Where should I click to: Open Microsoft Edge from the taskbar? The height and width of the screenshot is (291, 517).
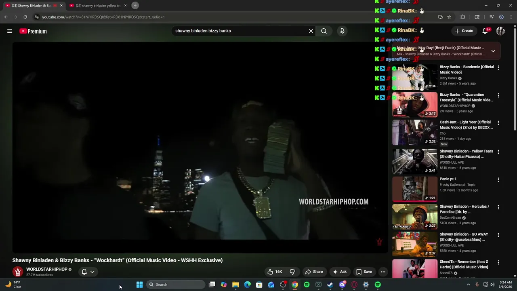(247, 285)
